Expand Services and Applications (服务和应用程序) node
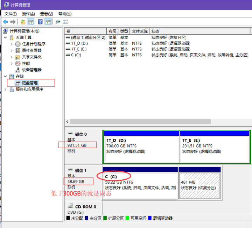 (5, 89)
